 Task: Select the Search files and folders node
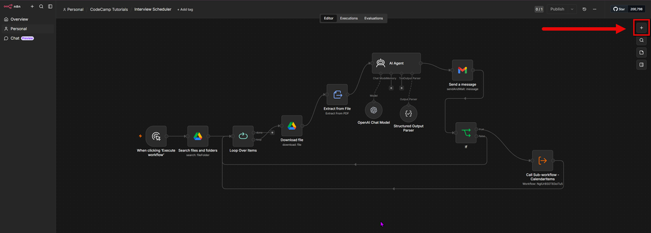pos(198,136)
